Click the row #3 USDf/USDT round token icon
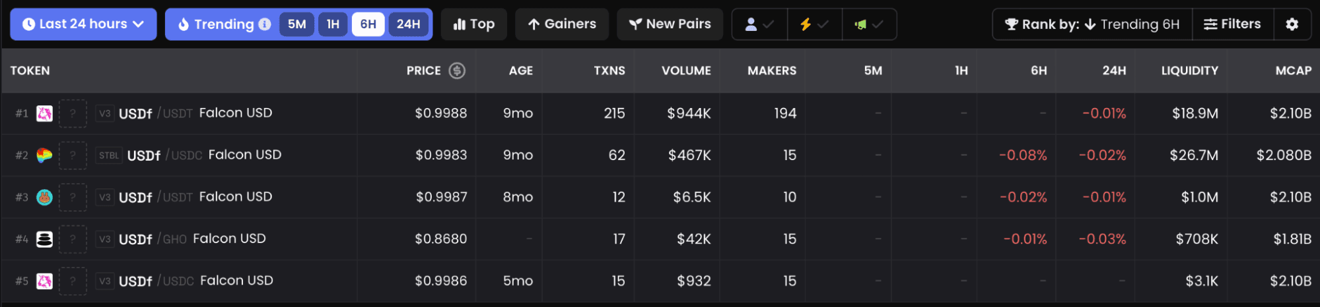The height and width of the screenshot is (307, 1320). point(44,197)
